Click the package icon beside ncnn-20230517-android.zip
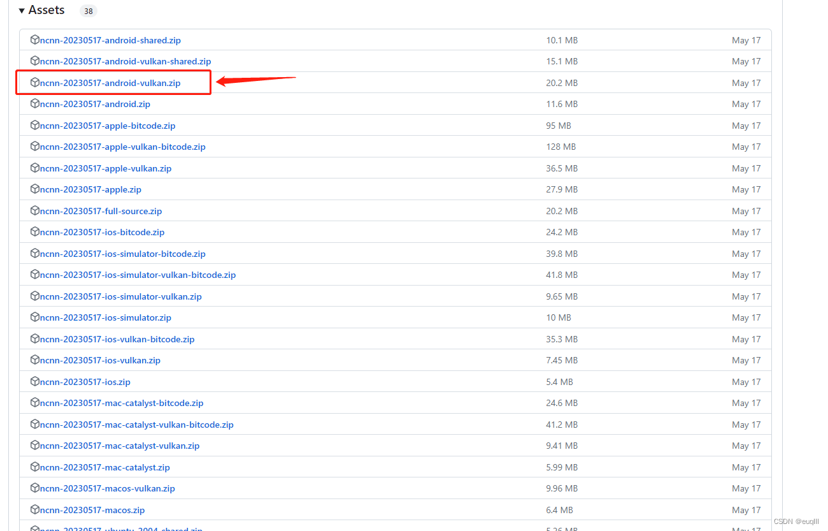Image resolution: width=828 pixels, height=531 pixels. [35, 104]
